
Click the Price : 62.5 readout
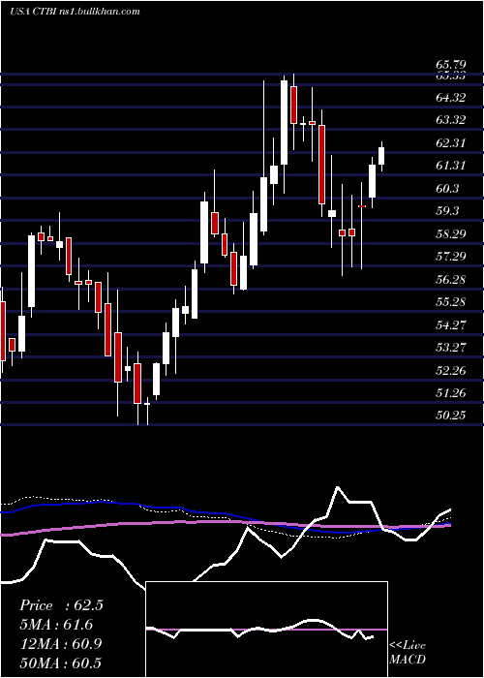click(61, 605)
